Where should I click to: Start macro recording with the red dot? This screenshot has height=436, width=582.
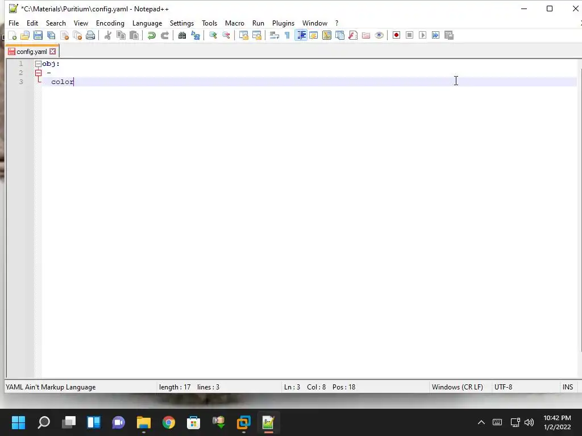click(396, 36)
